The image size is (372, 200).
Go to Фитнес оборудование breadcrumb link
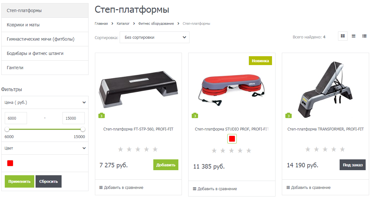(156, 23)
